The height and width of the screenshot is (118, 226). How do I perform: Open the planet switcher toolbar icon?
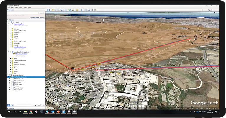coord(77,10)
